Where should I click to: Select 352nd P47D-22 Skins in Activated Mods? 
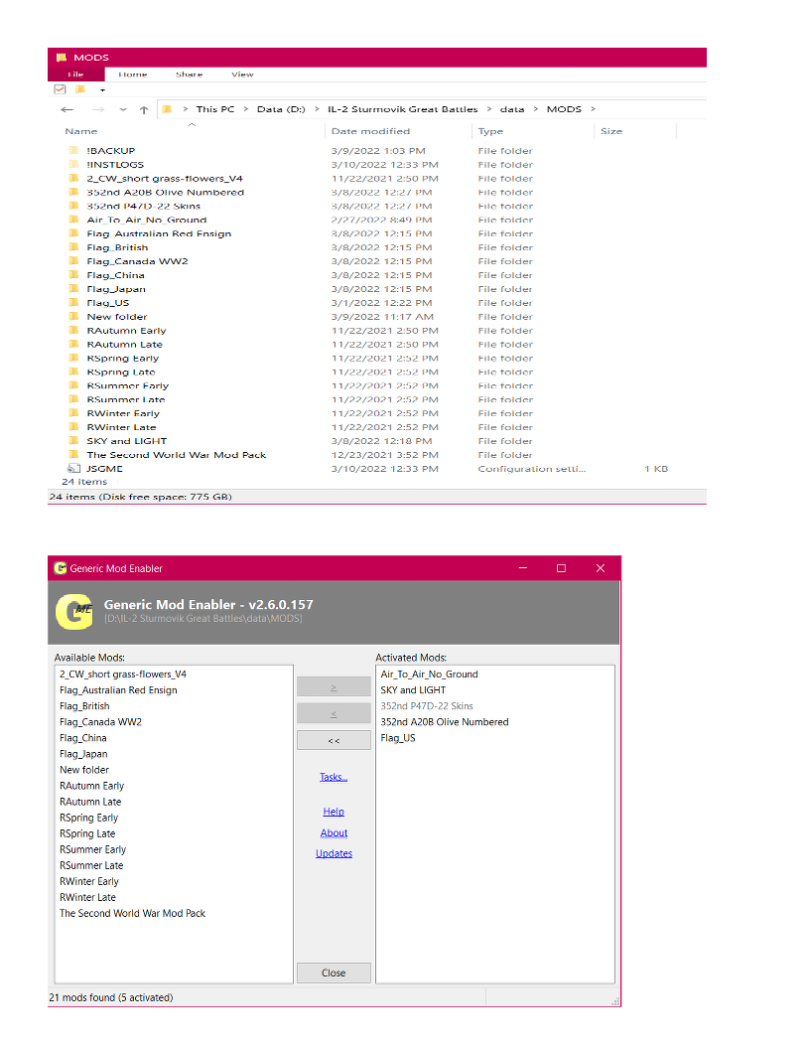click(x=427, y=706)
